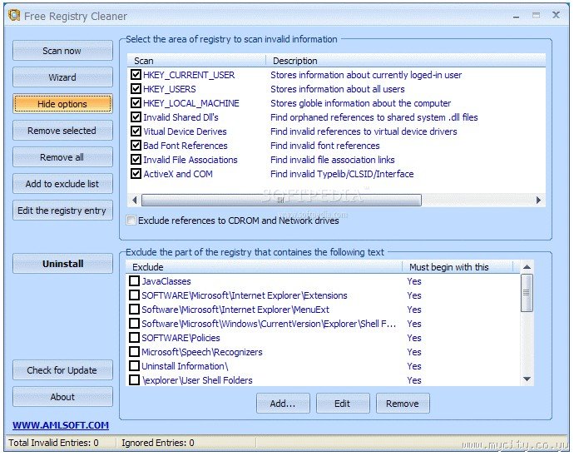Image resolution: width=574 pixels, height=456 pixels.
Task: Click the Uninstall button
Action: point(62,264)
